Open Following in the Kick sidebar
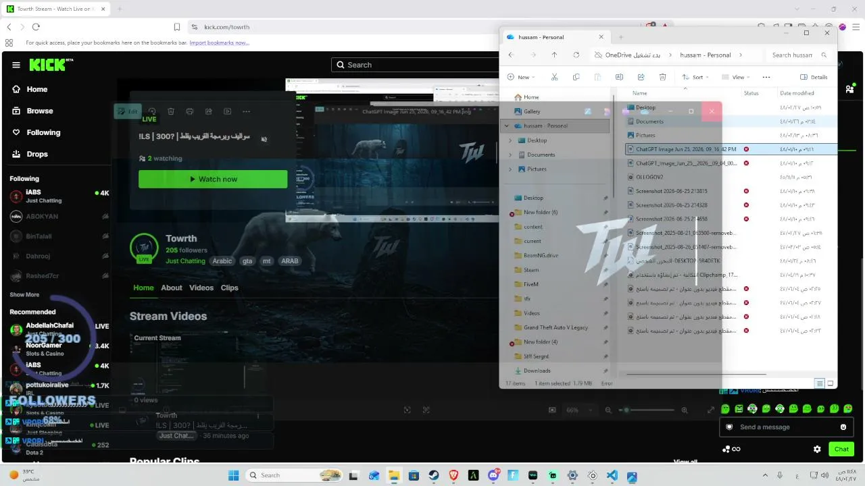 43,132
